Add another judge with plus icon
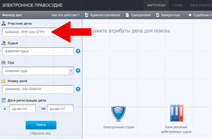This screenshot has height=139, width=212. pyautogui.click(x=78, y=51)
